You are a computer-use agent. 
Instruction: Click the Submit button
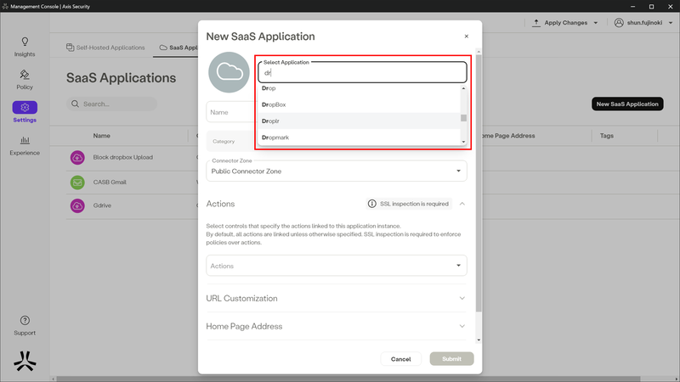tap(451, 359)
